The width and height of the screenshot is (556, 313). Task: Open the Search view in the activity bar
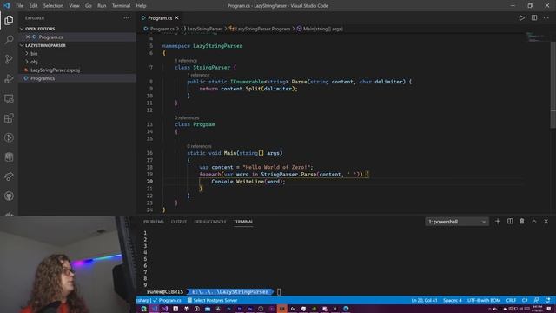[9, 39]
